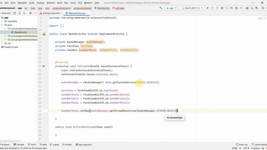Open the Refactor menu
267x150 pixels.
(x=51, y=3)
